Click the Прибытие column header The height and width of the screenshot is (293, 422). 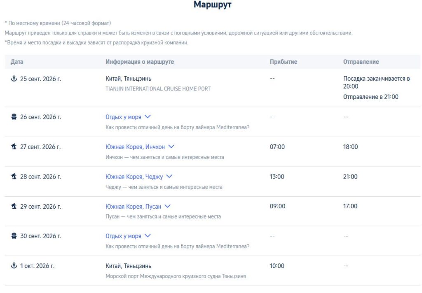pyautogui.click(x=284, y=62)
